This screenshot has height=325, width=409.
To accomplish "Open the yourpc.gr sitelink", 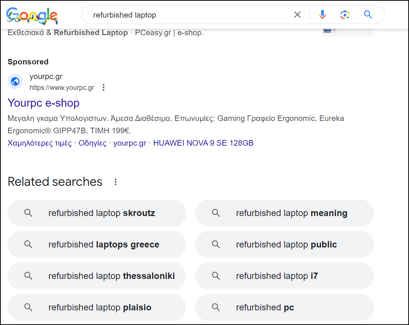I will (x=130, y=143).
